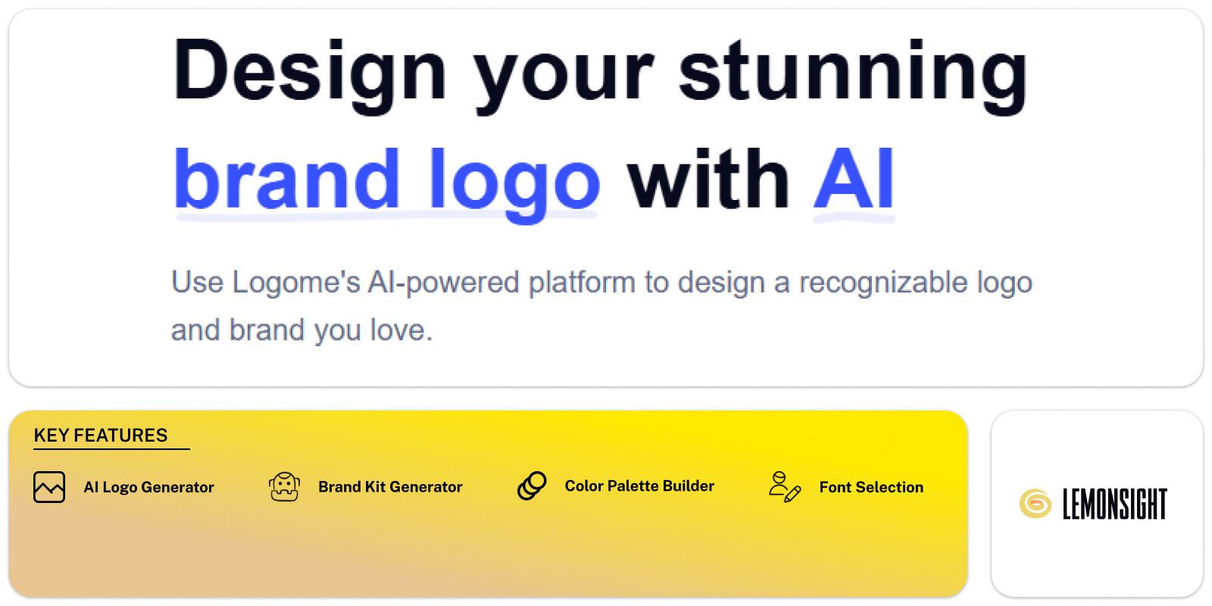1212x606 pixels.
Task: Click the LEMONSIGHT wordmark text
Action: coord(1114,504)
